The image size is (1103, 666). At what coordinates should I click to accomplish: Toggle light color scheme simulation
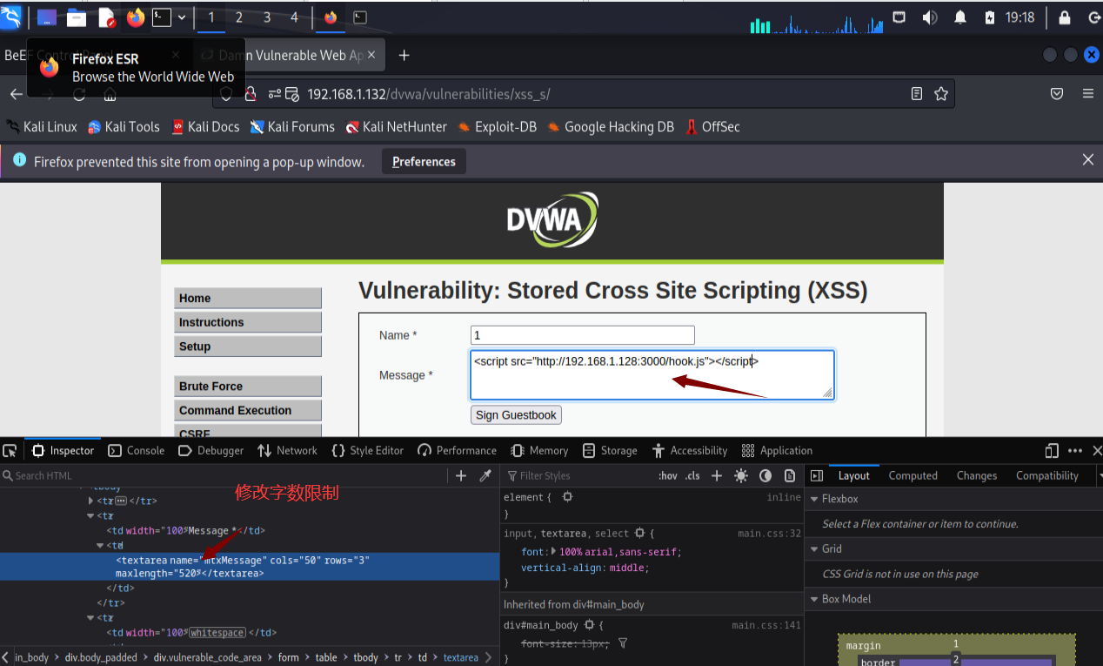pyautogui.click(x=741, y=475)
